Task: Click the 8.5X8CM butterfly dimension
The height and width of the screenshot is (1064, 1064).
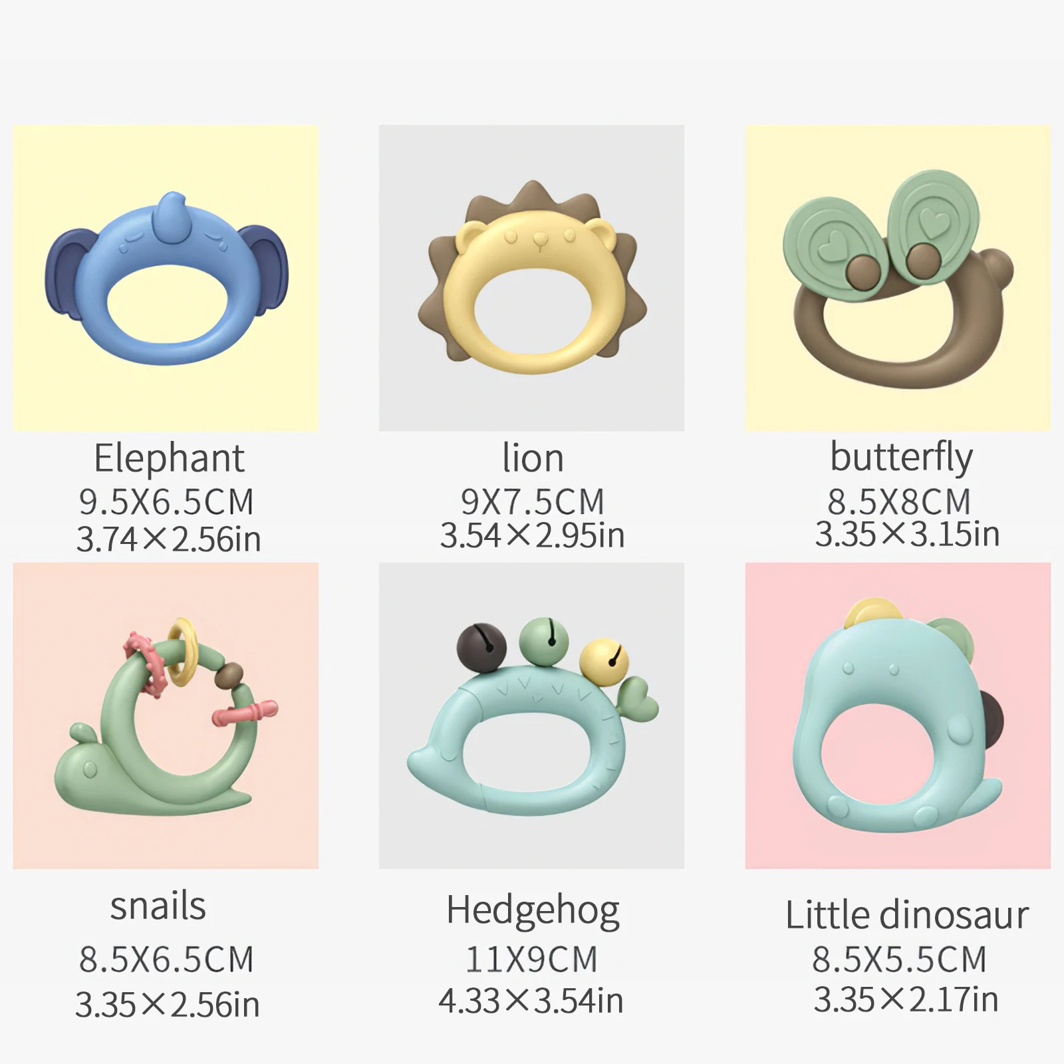Action: click(x=899, y=502)
